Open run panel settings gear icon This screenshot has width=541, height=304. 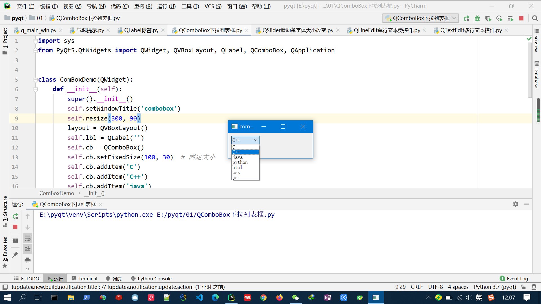click(x=515, y=204)
